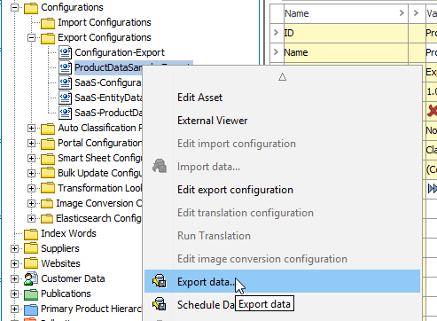
Task: Click the Schedule Data Export icon
Action: (x=160, y=304)
